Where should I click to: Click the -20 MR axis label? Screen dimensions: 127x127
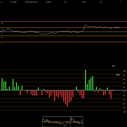[124, 96]
